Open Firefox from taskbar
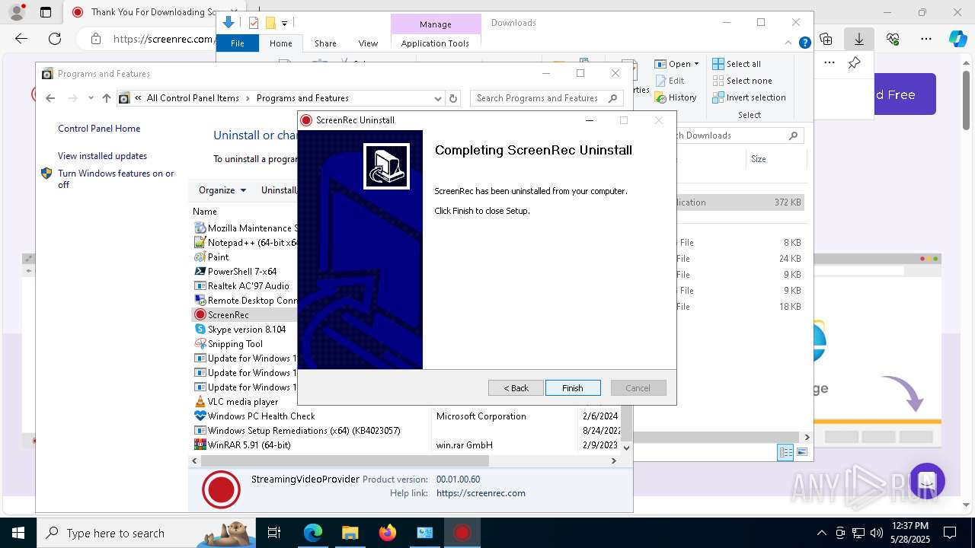This screenshot has width=975, height=548. coord(387,533)
